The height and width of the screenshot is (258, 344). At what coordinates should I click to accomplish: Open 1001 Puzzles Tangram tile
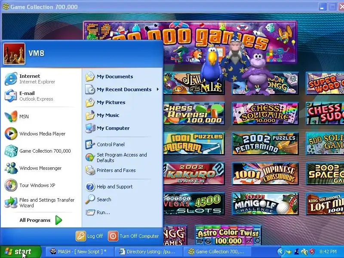click(194, 144)
